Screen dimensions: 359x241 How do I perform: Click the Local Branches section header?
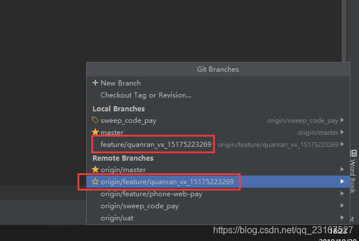118,108
